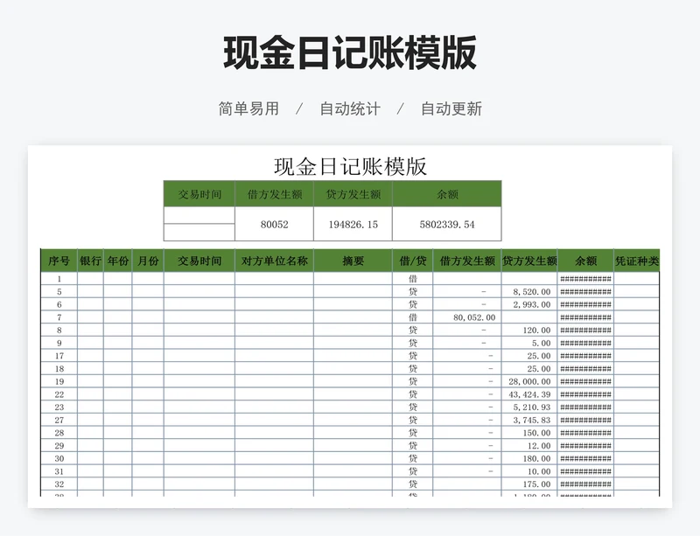700x536 pixels.
Task: Click the spreadsheet title 现金日记账模版
Action: (x=351, y=166)
